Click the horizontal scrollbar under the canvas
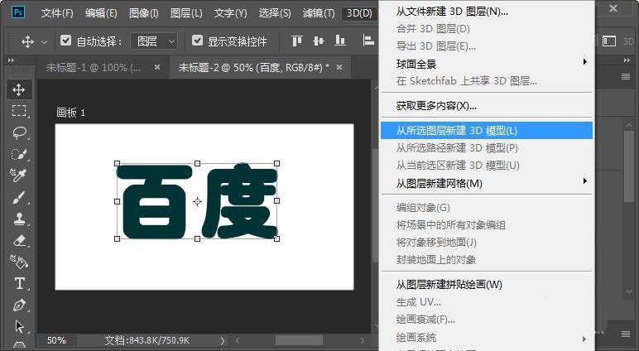The image size is (639, 351). pos(299,340)
